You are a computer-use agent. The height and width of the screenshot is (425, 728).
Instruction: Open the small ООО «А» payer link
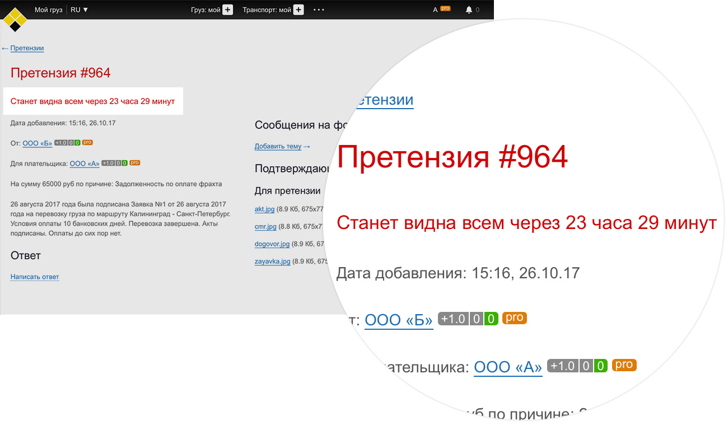click(85, 164)
